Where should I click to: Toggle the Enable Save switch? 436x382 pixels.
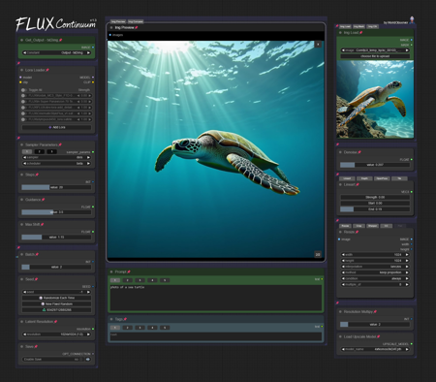pyautogui.click(x=87, y=360)
